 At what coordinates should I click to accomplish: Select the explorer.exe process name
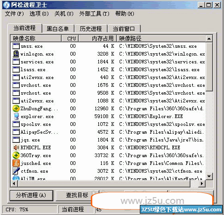[37, 117]
